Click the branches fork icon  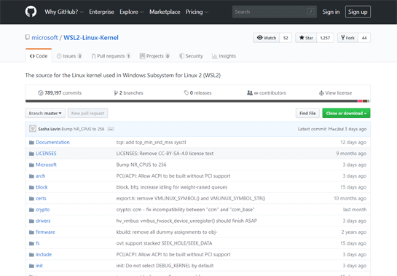pyautogui.click(x=116, y=93)
